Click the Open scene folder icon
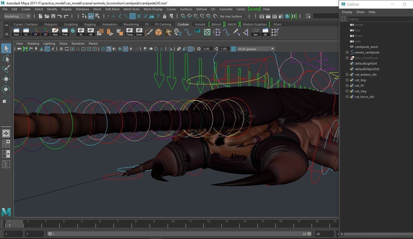The height and width of the screenshot is (239, 413). click(47, 16)
